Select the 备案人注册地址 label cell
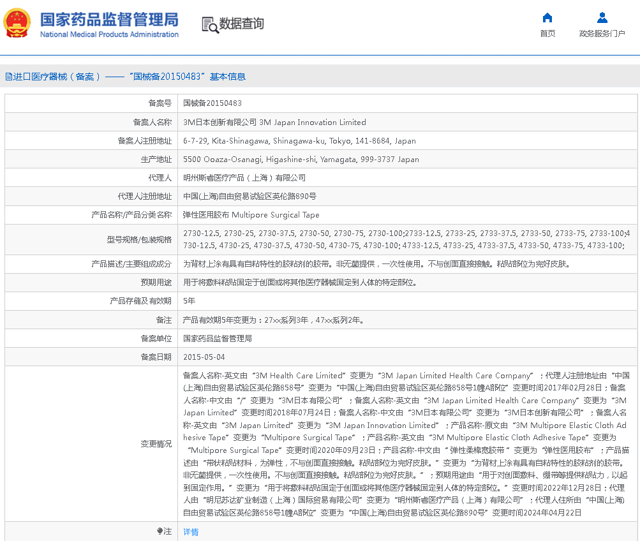640x541 pixels. [x=91, y=141]
